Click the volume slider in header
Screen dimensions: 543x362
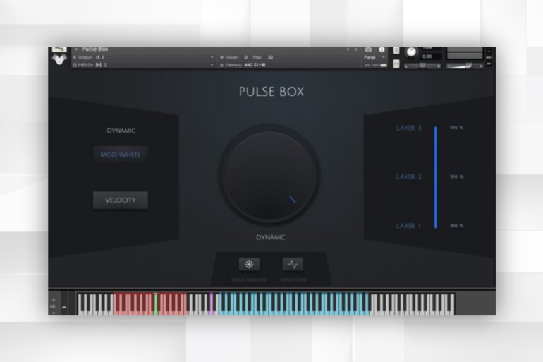(464, 66)
